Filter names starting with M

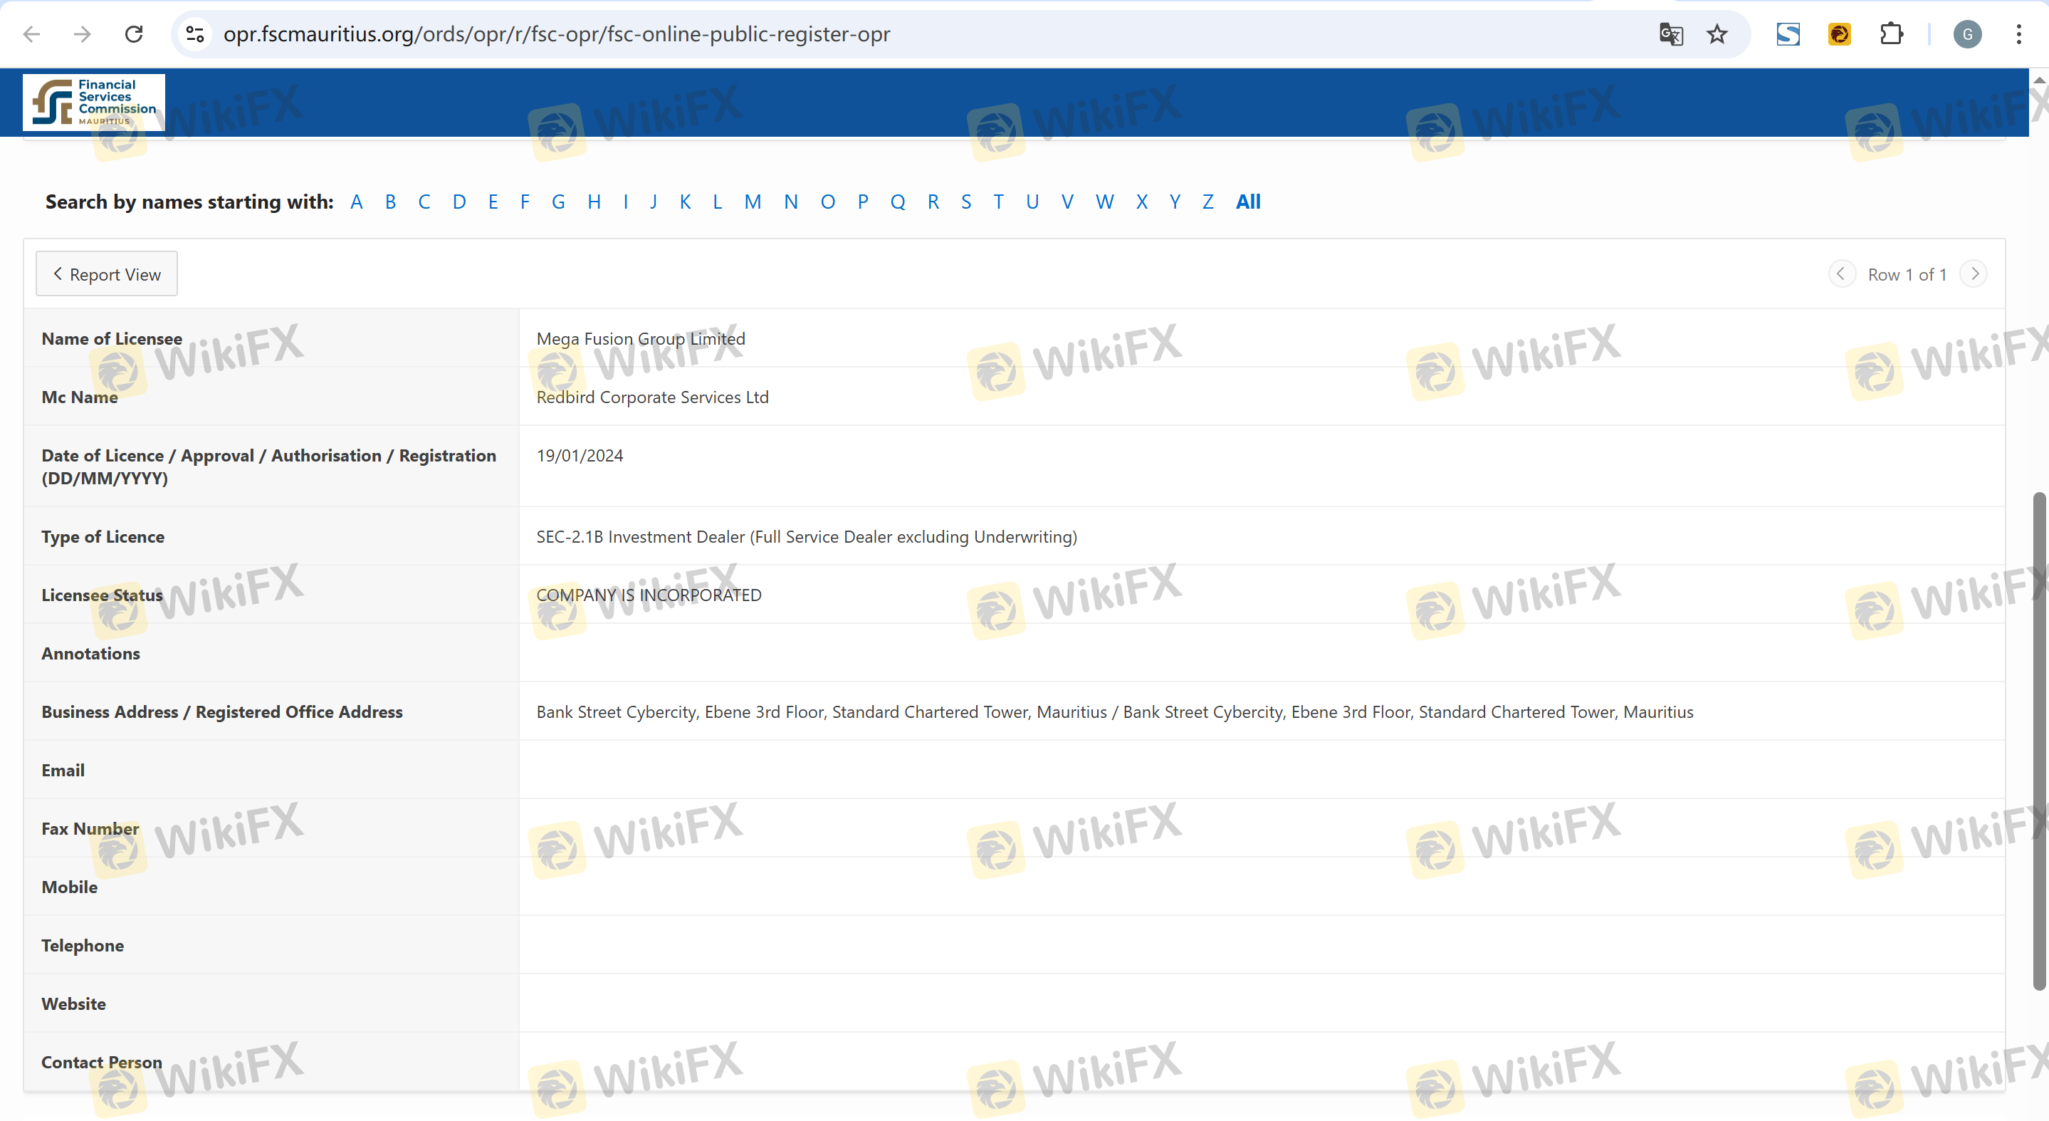753,202
